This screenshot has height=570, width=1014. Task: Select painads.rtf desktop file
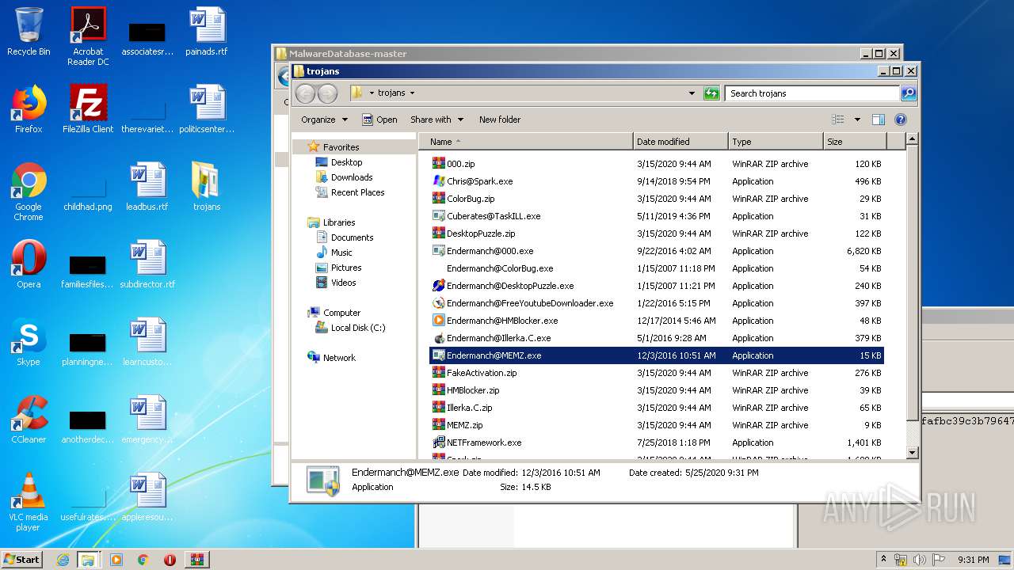(207, 32)
